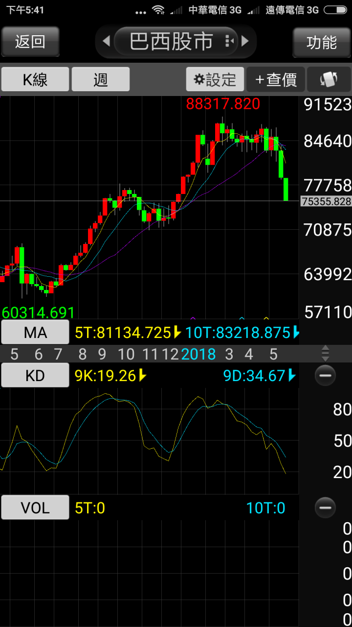Collapse the KD panel with minus button

[325, 376]
